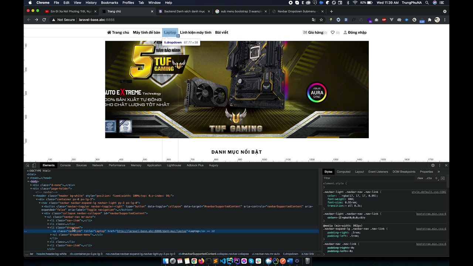The width and height of the screenshot is (473, 266).
Task: Go forward in browser history
Action: point(36,20)
